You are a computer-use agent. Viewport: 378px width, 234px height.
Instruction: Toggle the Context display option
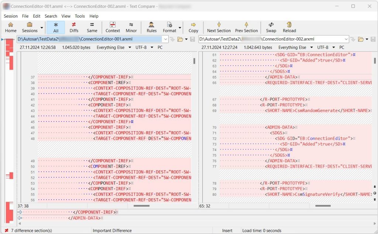(x=113, y=27)
